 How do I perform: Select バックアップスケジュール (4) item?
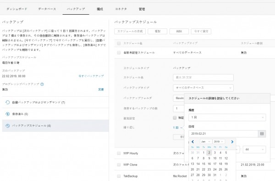click(x=55, y=126)
